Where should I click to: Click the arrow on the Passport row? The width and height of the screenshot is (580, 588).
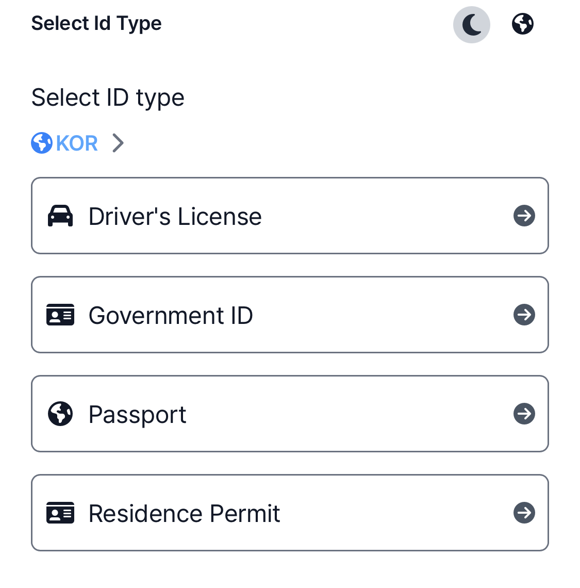(x=524, y=414)
